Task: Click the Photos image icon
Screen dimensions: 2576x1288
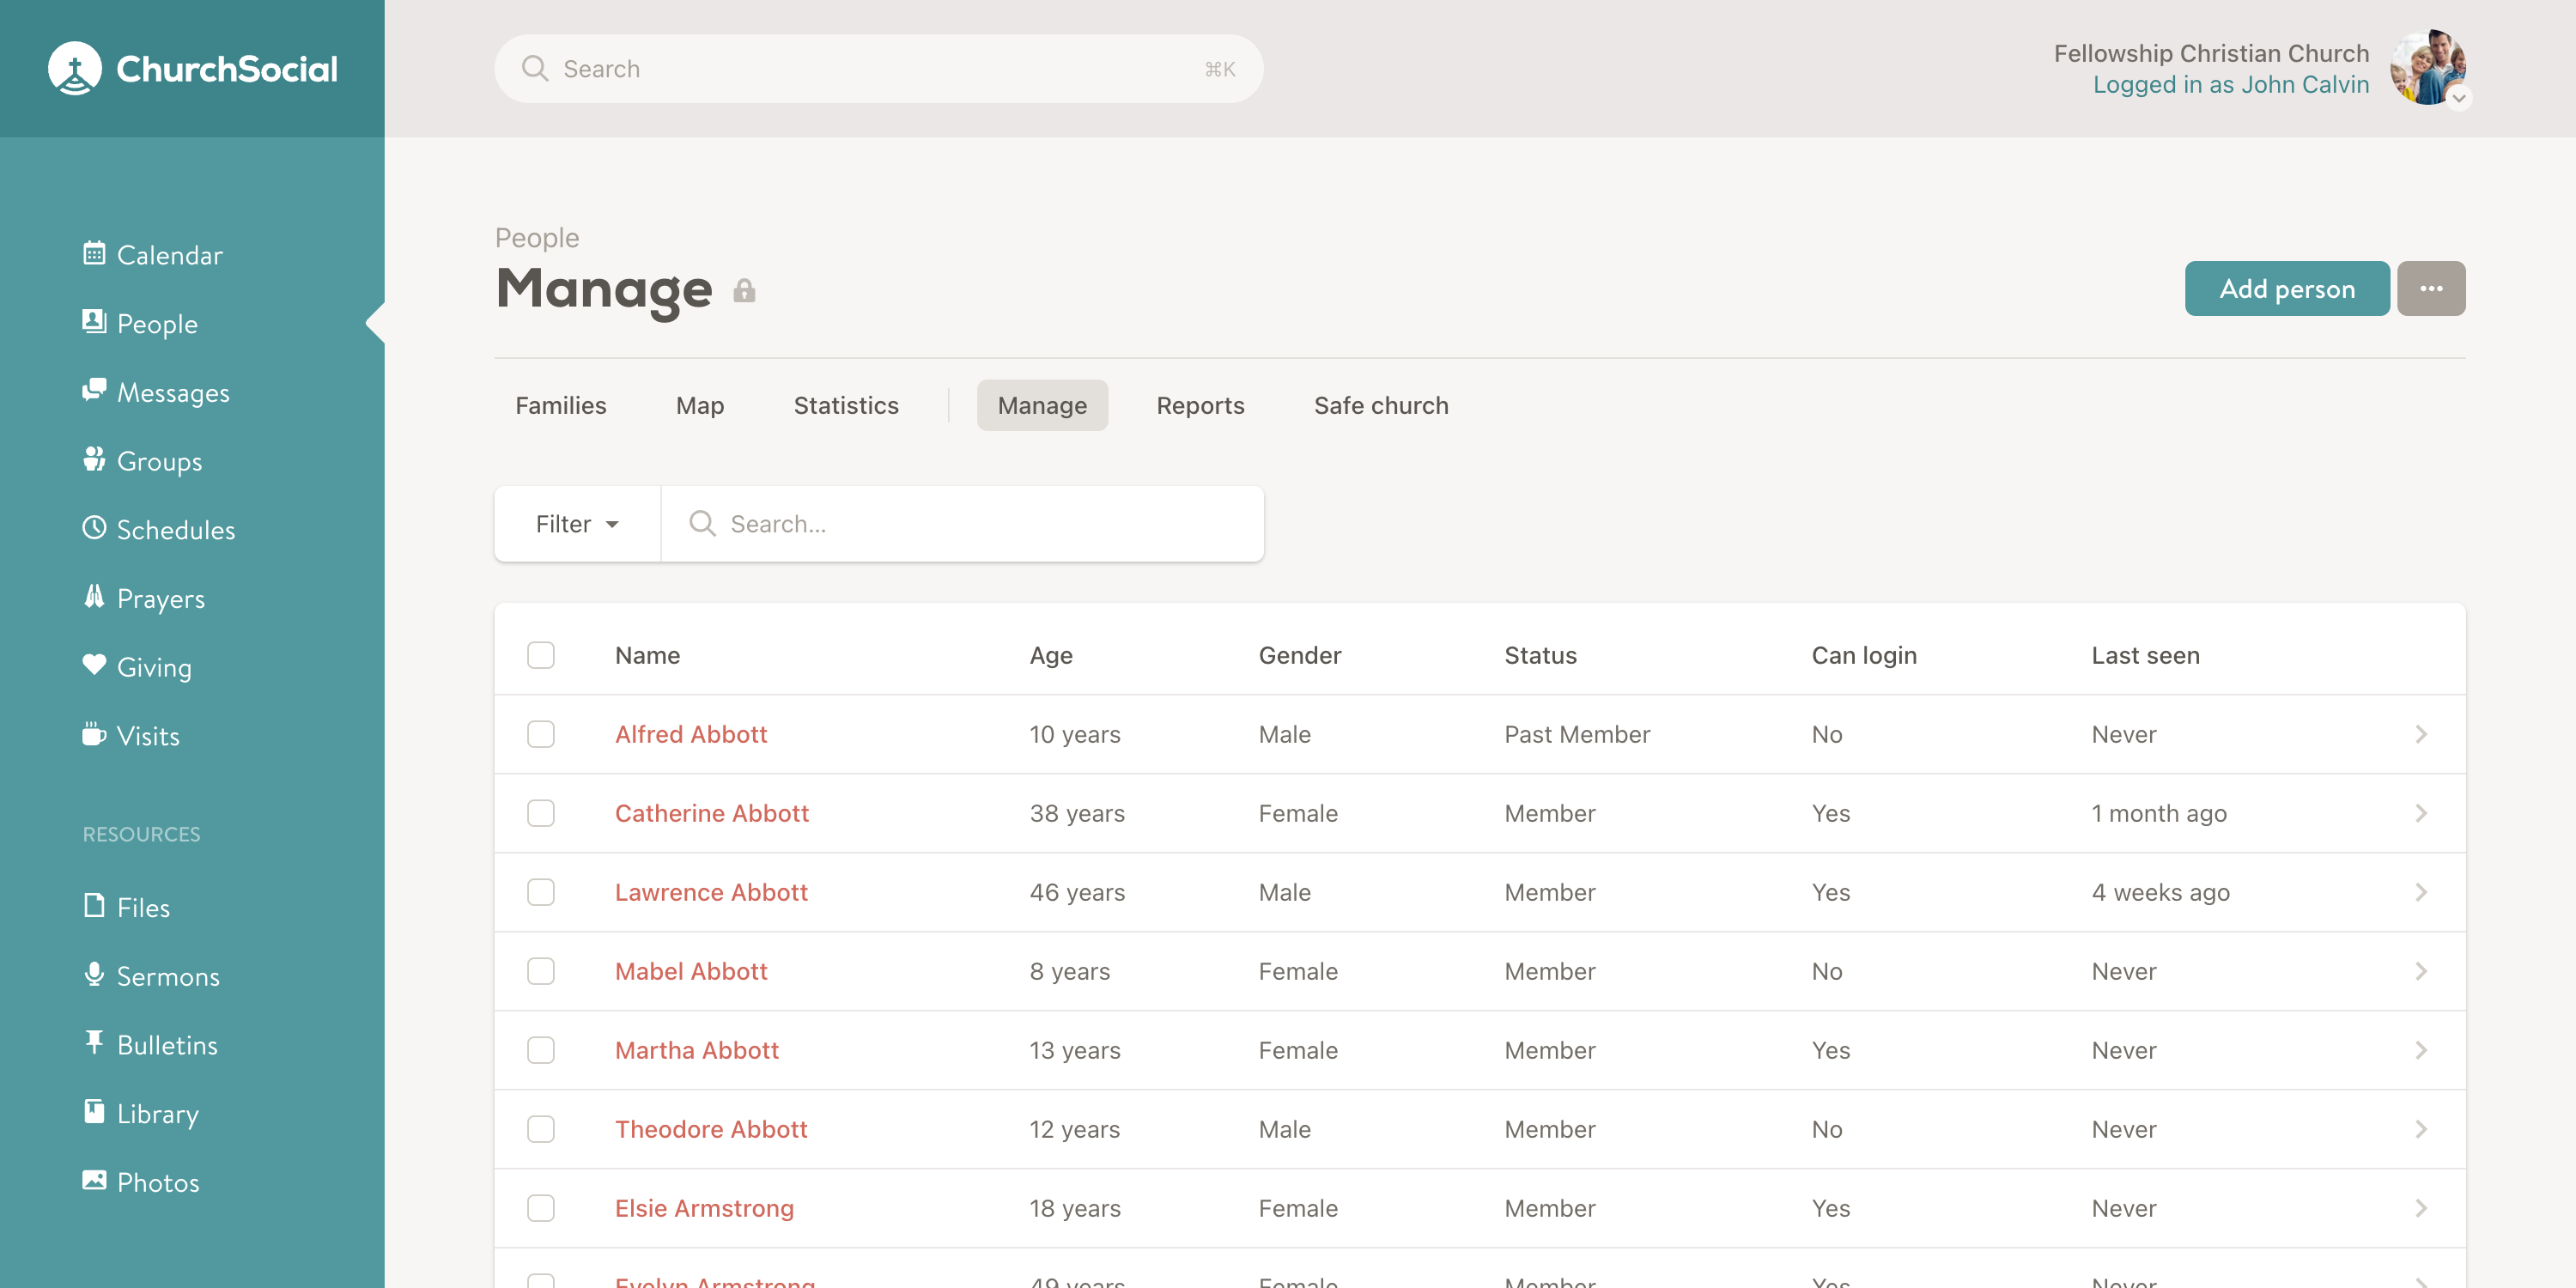Action: tap(94, 1180)
